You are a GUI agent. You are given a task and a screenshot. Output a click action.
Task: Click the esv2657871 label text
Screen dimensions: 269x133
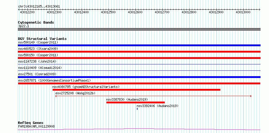pos(54,80)
